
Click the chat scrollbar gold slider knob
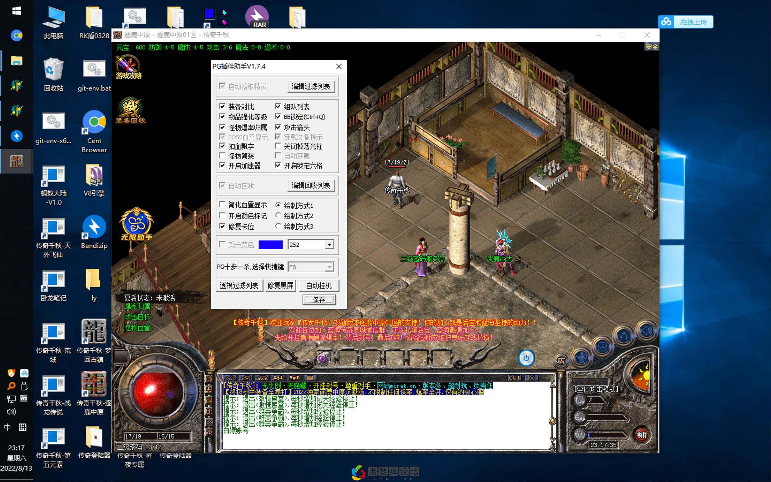(x=553, y=421)
